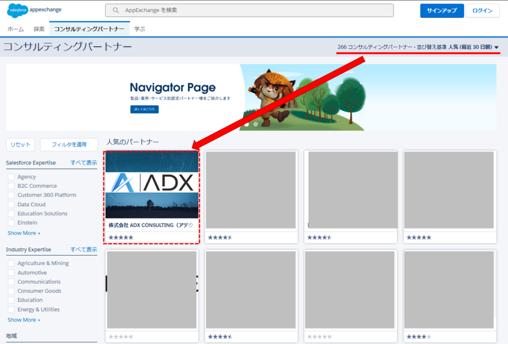The width and height of the screenshot is (508, 344).
Task: Click the サインアップ button
Action: 442,11
